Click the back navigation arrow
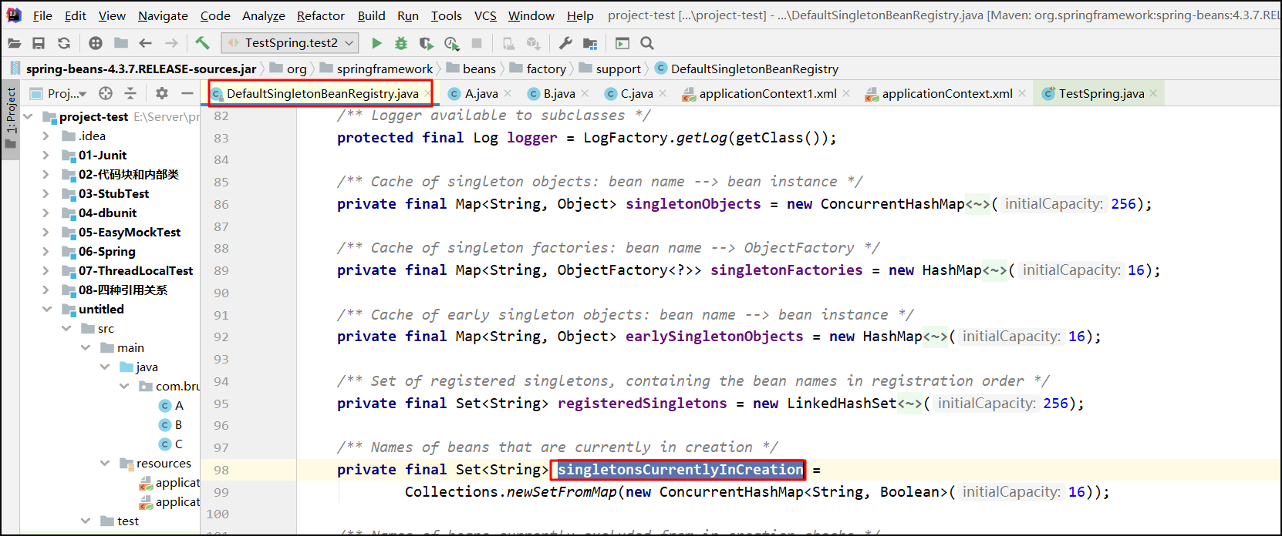Viewport: 1282px width, 536px height. tap(145, 43)
